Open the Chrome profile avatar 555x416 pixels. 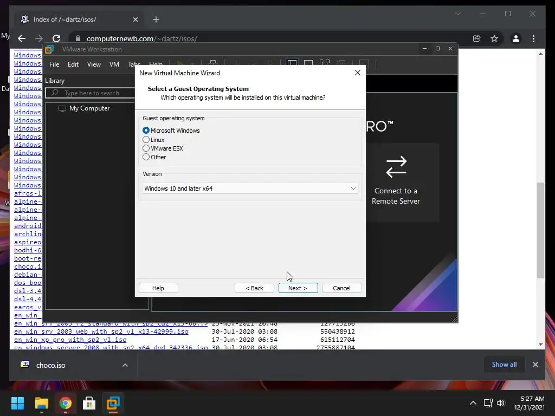click(516, 38)
